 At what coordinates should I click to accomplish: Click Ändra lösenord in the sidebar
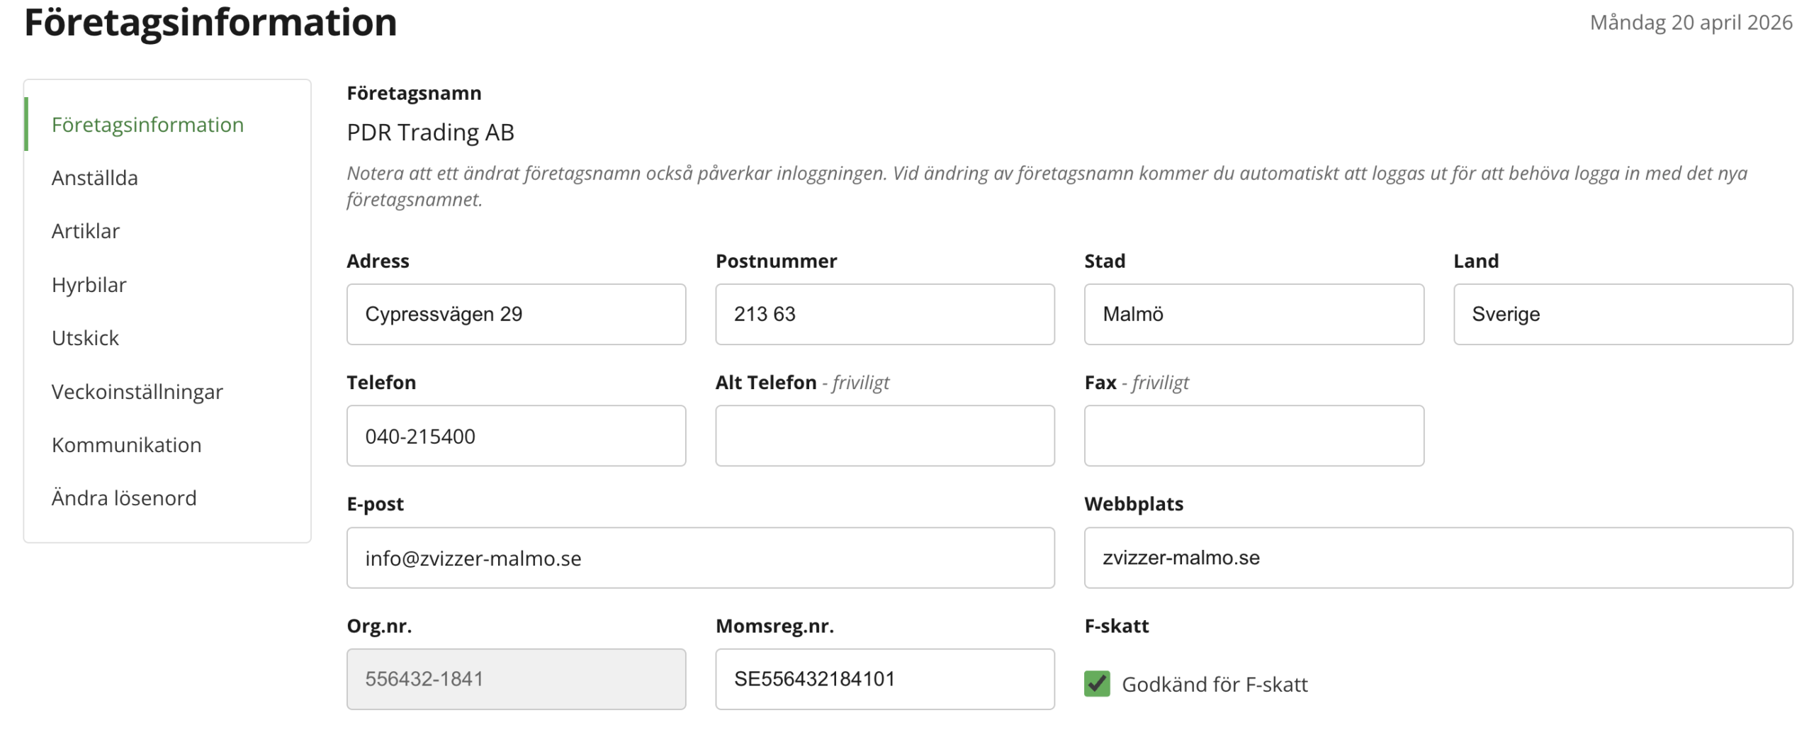point(124,498)
